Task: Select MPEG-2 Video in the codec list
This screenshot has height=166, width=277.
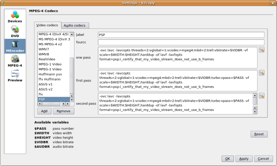Action: (54, 69)
